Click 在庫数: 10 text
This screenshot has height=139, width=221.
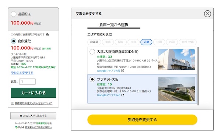click(104, 84)
